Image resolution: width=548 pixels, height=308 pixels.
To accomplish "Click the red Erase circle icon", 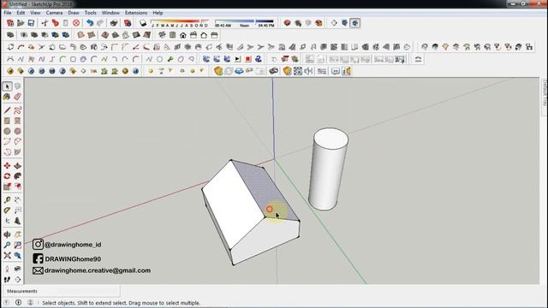I will [x=76, y=23].
